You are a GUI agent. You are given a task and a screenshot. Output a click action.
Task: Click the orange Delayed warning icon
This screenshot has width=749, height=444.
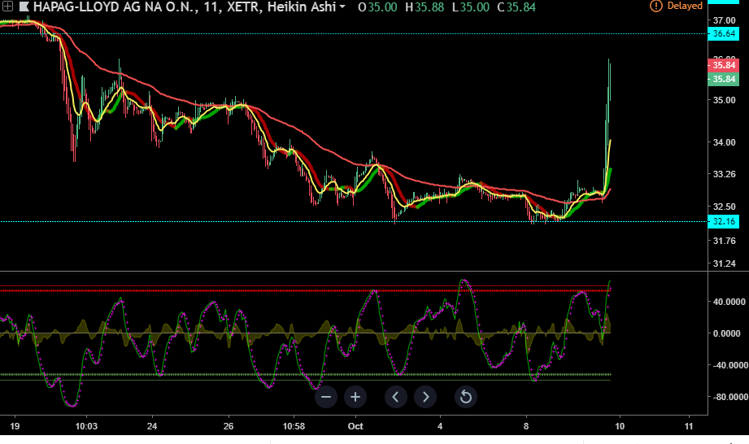click(x=656, y=6)
